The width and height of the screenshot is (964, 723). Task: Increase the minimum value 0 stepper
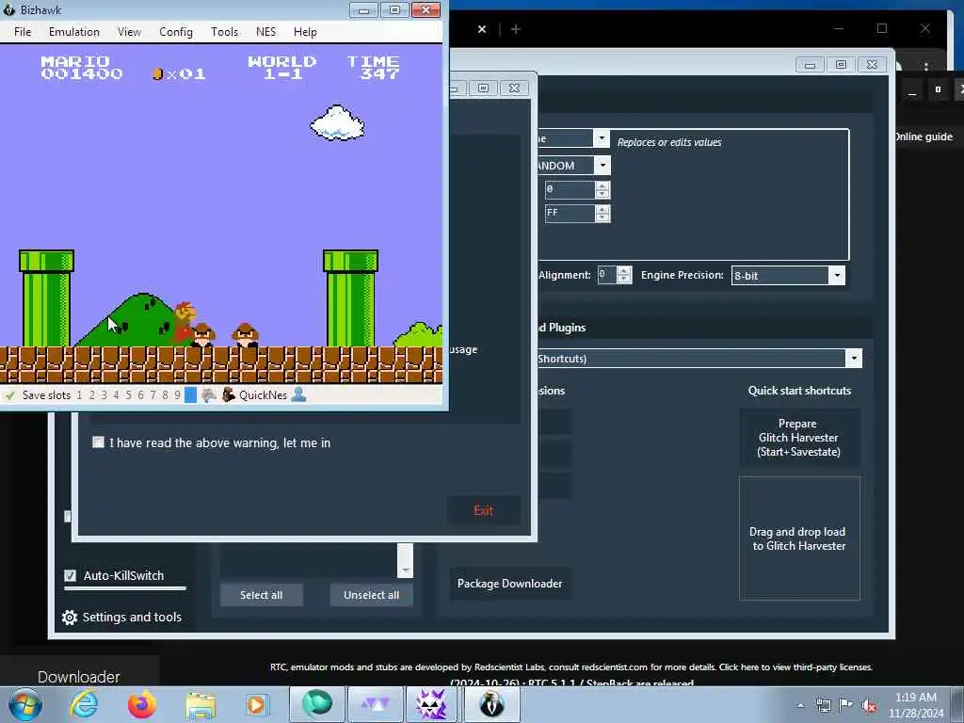tap(602, 185)
